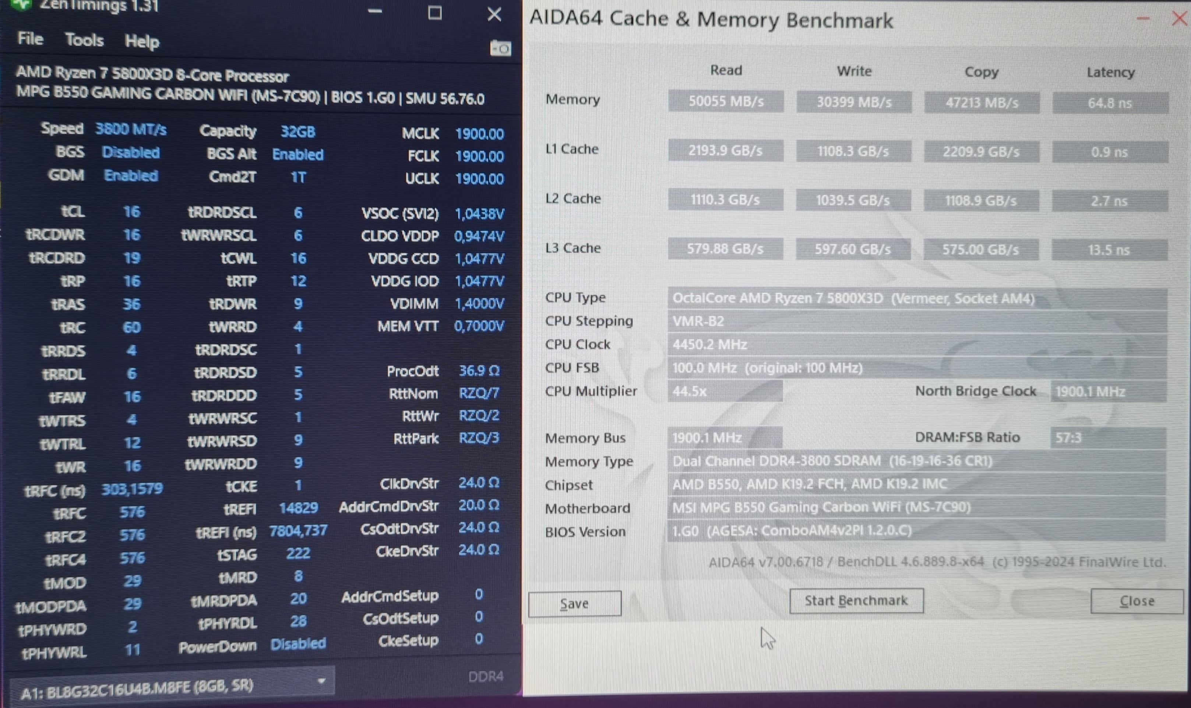
Task: Click Start Benchmark in AIDA64
Action: pos(856,601)
